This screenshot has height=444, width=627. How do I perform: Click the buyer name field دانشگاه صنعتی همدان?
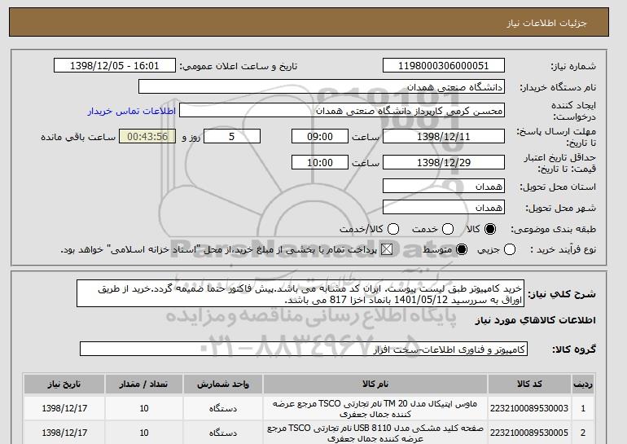pos(322,87)
